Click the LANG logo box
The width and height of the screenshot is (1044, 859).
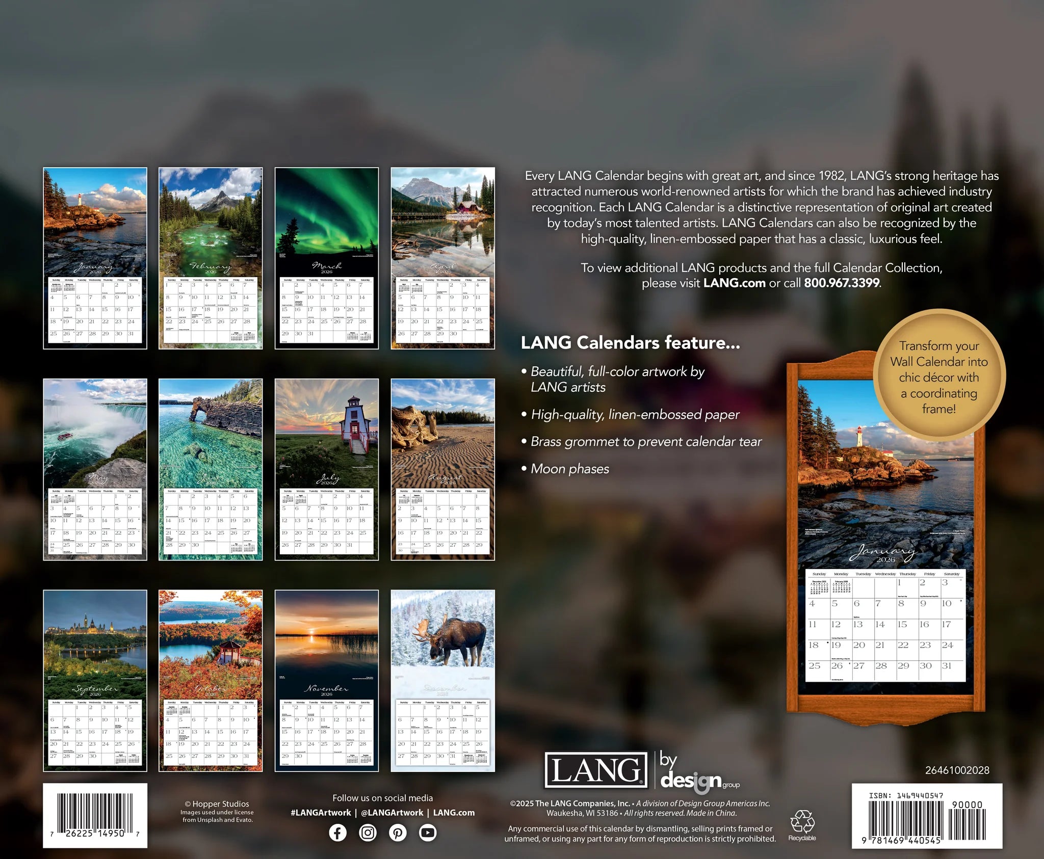[x=595, y=770]
